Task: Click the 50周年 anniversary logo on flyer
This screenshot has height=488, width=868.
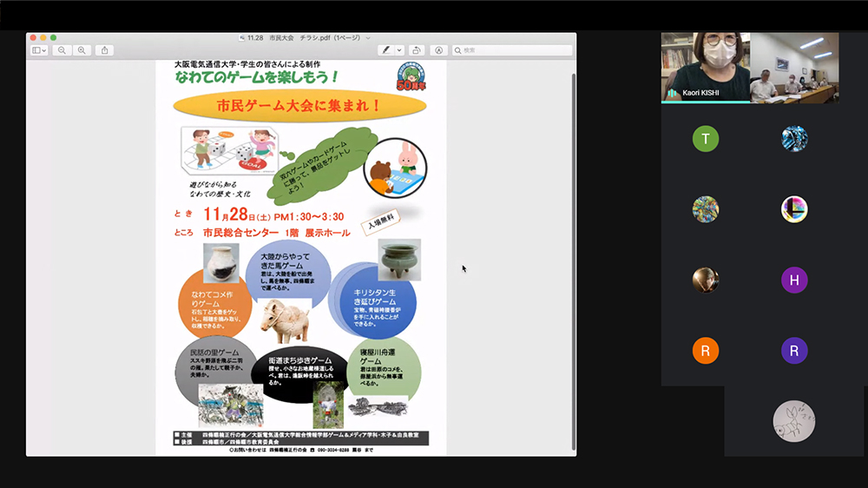Action: pos(411,76)
